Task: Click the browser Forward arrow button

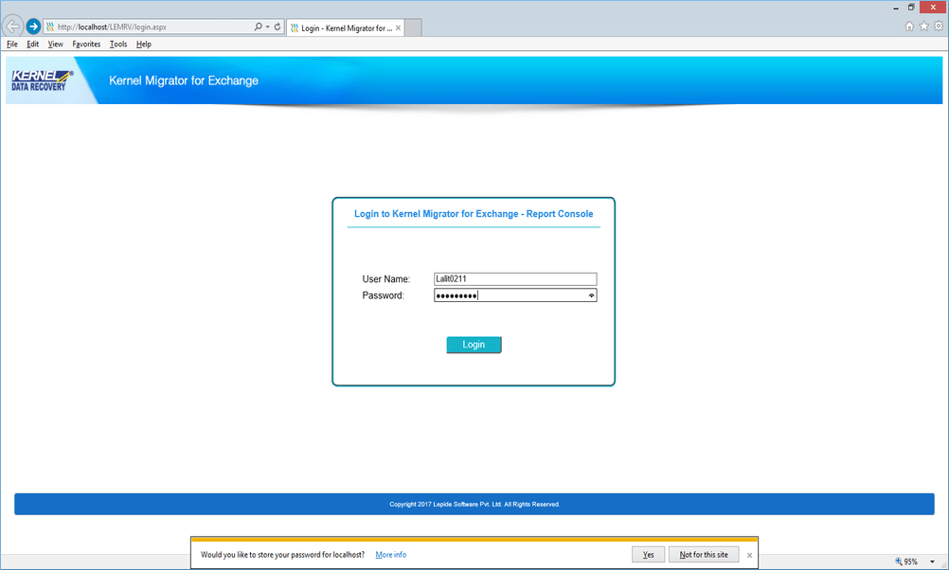Action: (x=33, y=27)
